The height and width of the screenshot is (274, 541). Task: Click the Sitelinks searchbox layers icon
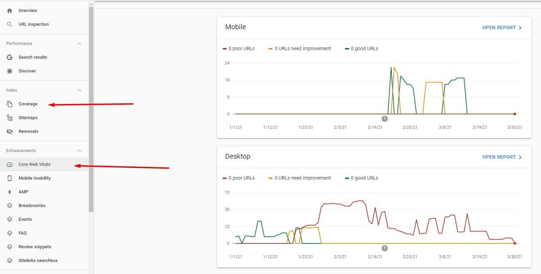(x=9, y=261)
